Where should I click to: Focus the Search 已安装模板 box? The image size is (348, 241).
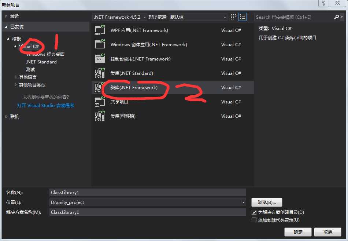[x=294, y=17]
